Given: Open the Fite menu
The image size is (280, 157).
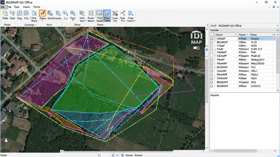Looking at the screenshot, I should pos(9,7).
